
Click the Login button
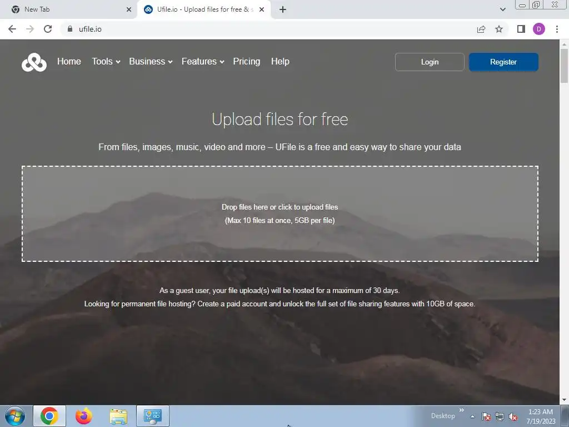[x=430, y=62]
